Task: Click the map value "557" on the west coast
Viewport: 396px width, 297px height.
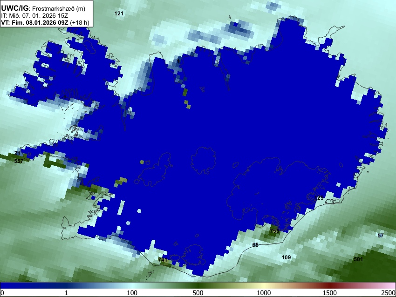Action: pos(19,161)
